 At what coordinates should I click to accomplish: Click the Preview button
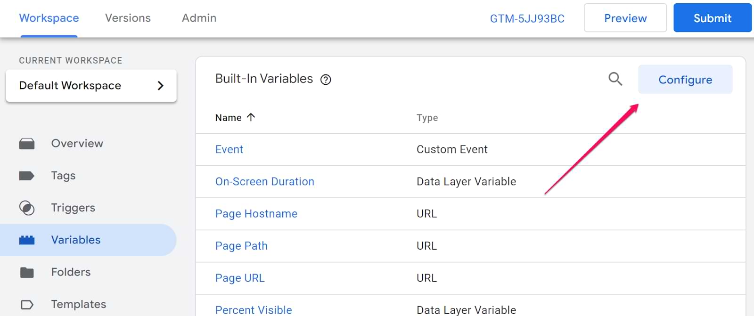625,18
